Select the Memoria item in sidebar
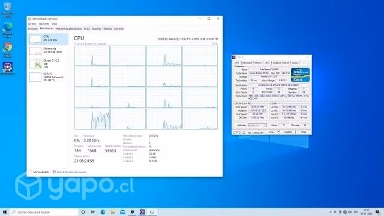384x216 pixels. (49, 50)
